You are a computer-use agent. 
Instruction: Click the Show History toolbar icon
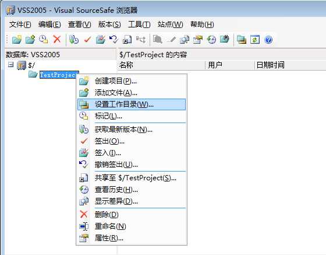tap(211, 39)
